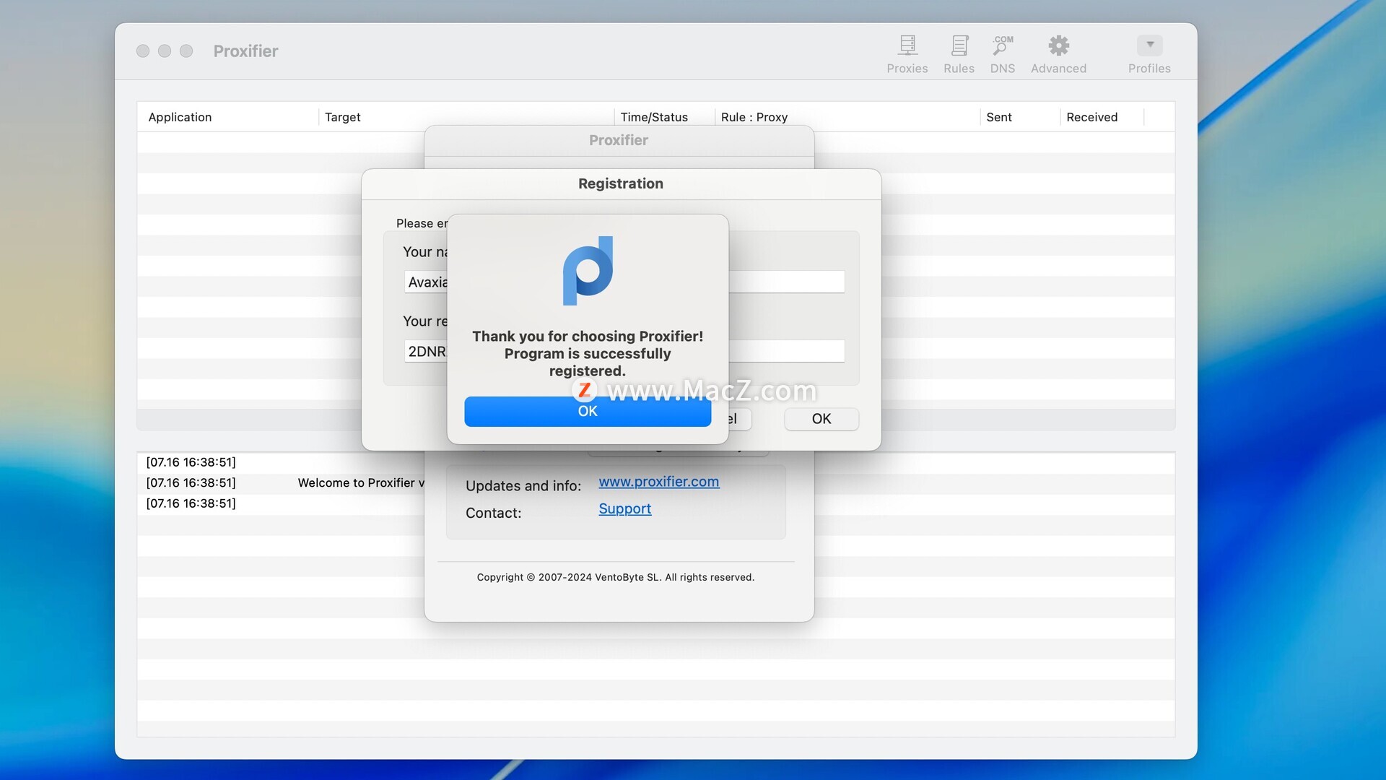Click the copyright VentoByte text
Screen dimensions: 1386x780
(616, 577)
